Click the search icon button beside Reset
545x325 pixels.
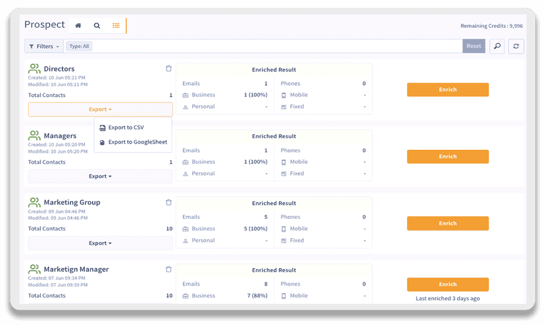497,46
